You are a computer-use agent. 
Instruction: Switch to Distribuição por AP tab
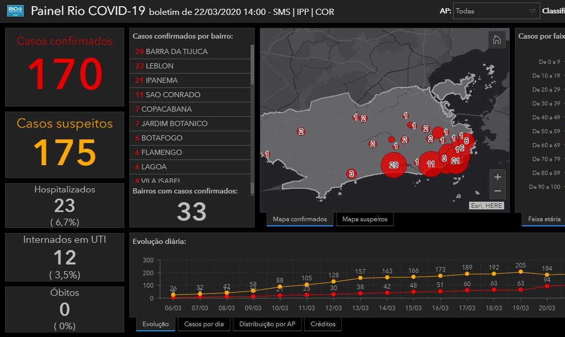coord(268,324)
